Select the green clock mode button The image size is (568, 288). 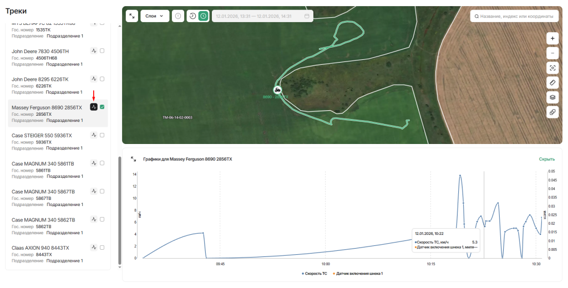tap(204, 16)
